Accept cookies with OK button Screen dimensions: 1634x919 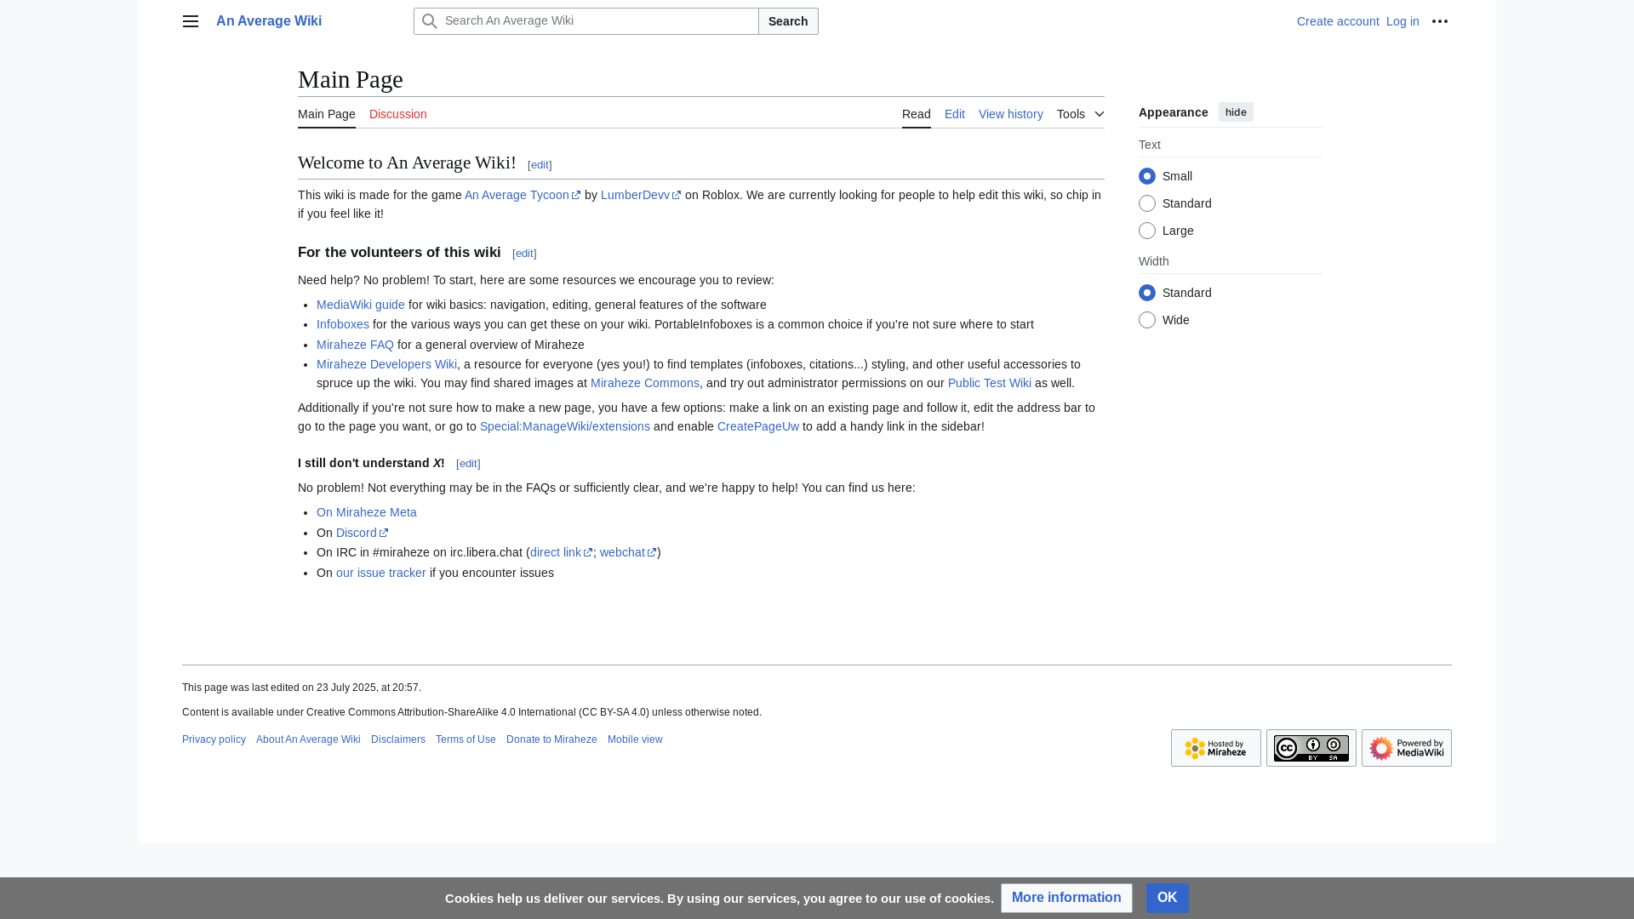[x=1168, y=898]
